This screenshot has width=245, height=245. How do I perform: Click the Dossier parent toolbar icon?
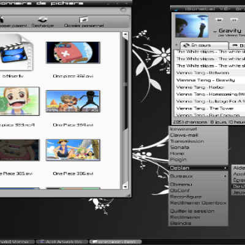pos(2,20)
